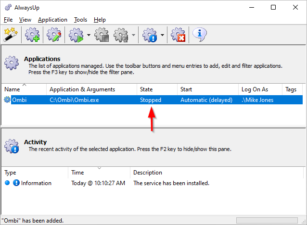
Task: Click Today @ 10:10:27 AM time cell
Action: pyautogui.click(x=98, y=183)
